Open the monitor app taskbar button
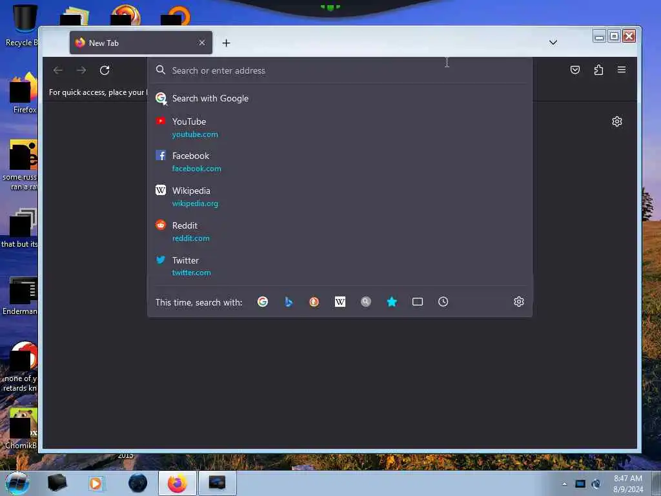Screen dimensions: 661x496 217,483
